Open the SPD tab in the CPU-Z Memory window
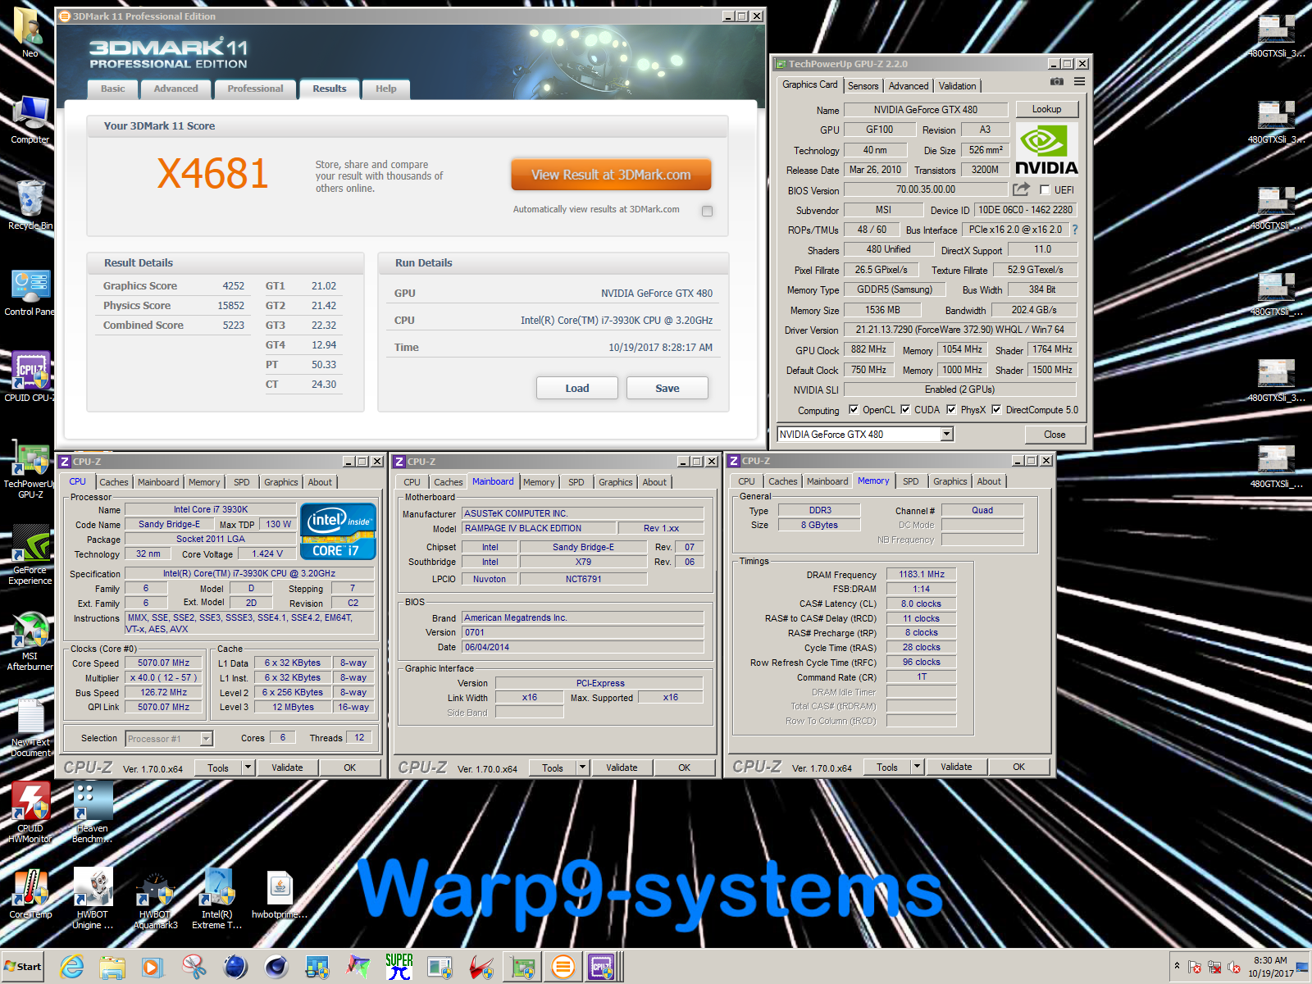Image resolution: width=1312 pixels, height=984 pixels. (910, 481)
